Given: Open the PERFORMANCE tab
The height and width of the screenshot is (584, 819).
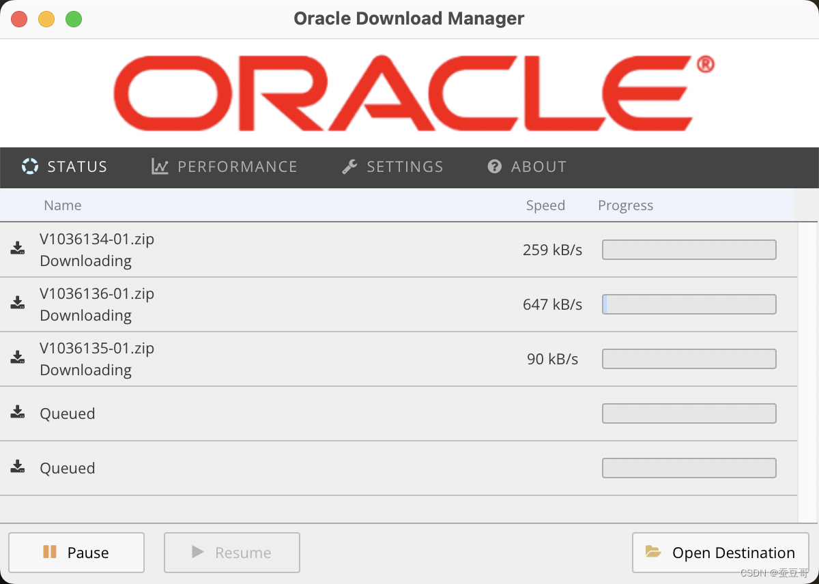Looking at the screenshot, I should (x=225, y=166).
